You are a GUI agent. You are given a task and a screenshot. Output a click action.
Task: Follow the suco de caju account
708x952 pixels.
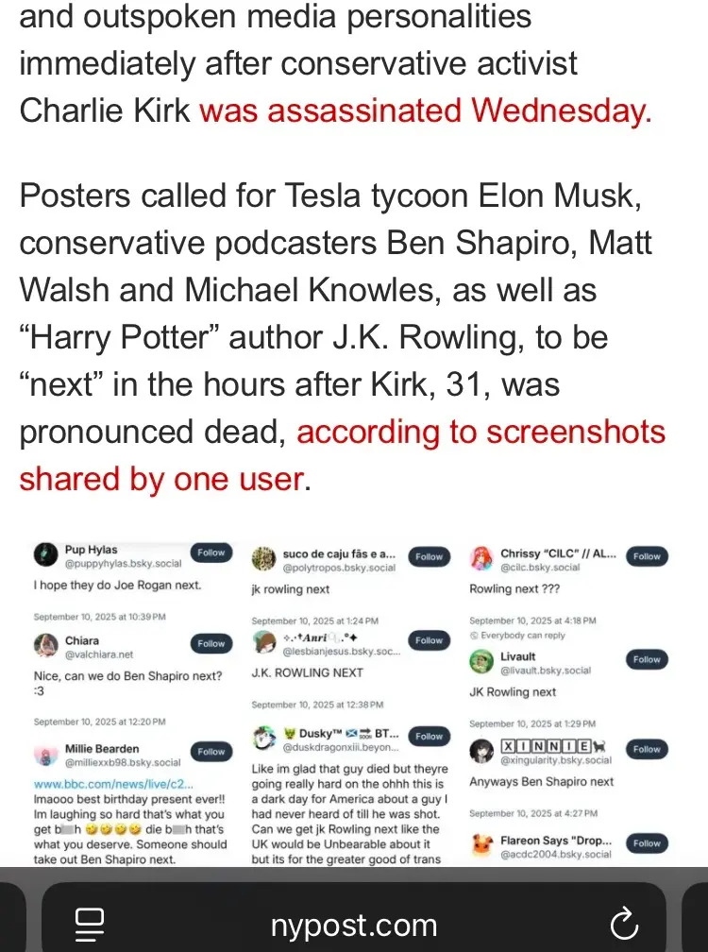429,556
